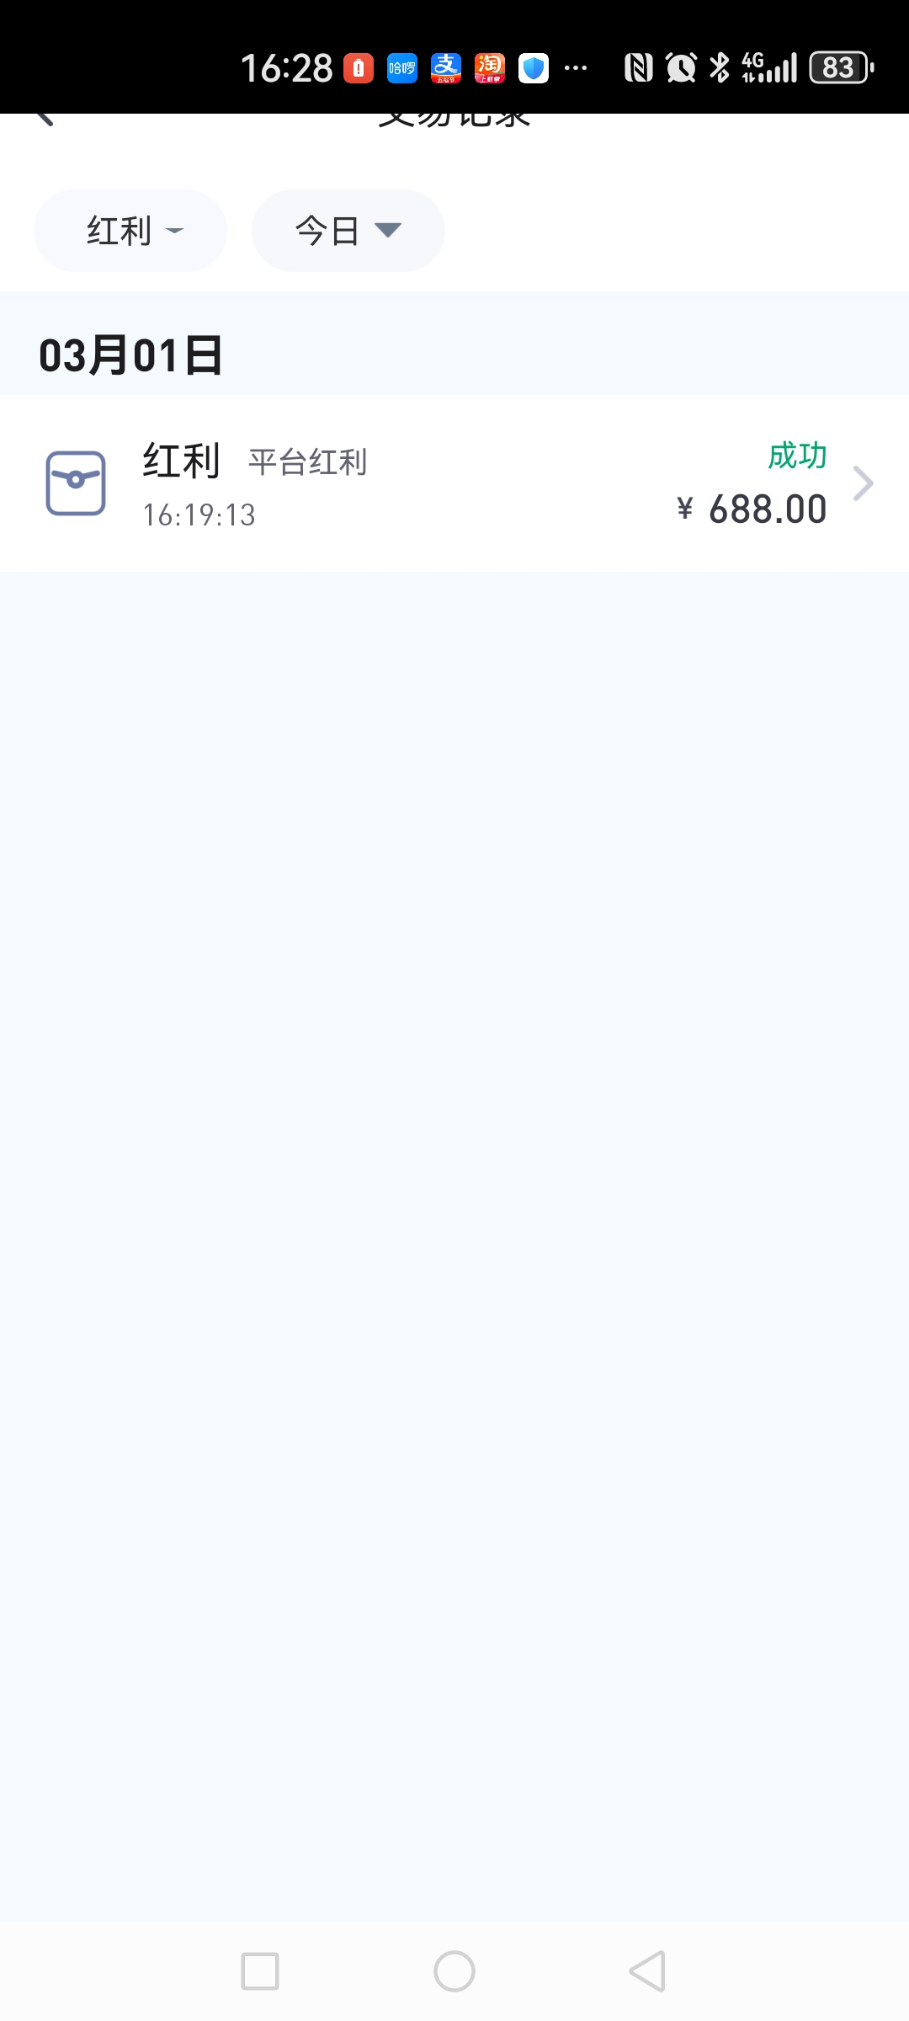Tap the three-dot more notifications indicator
This screenshot has width=909, height=2021.
coord(576,68)
